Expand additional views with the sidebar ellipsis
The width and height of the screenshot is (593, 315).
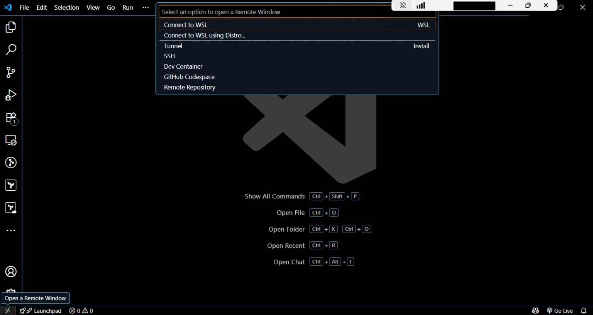tap(11, 230)
